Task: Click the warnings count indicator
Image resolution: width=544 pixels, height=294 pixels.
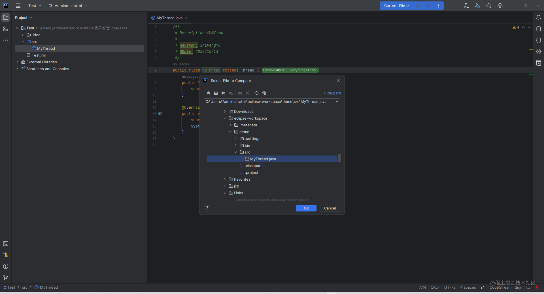Action: point(516,27)
